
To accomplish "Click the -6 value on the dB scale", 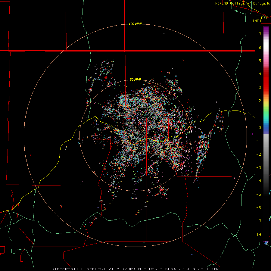I will 259,208.
